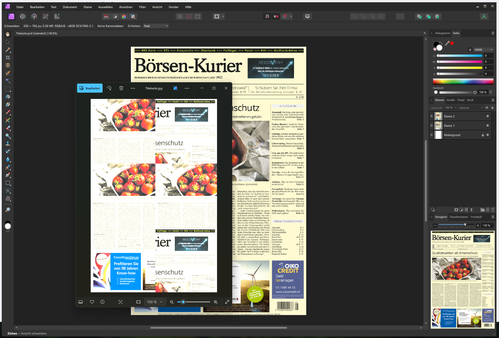Open the Normal blend mode dropdown
The image size is (499, 338).
[x=471, y=108]
